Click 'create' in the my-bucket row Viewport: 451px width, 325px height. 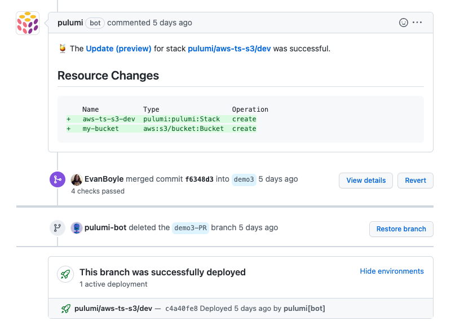pyautogui.click(x=244, y=129)
